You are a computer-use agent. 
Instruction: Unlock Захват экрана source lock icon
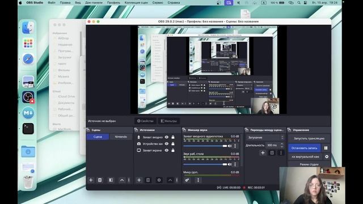173,150
